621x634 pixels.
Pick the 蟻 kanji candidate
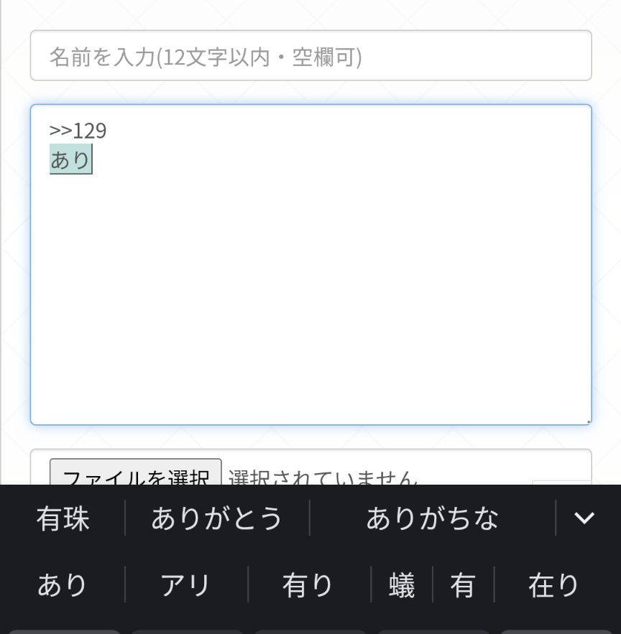[402, 585]
